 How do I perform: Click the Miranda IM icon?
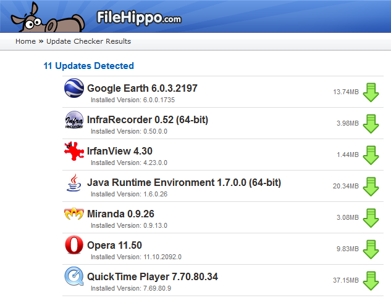[74, 214]
